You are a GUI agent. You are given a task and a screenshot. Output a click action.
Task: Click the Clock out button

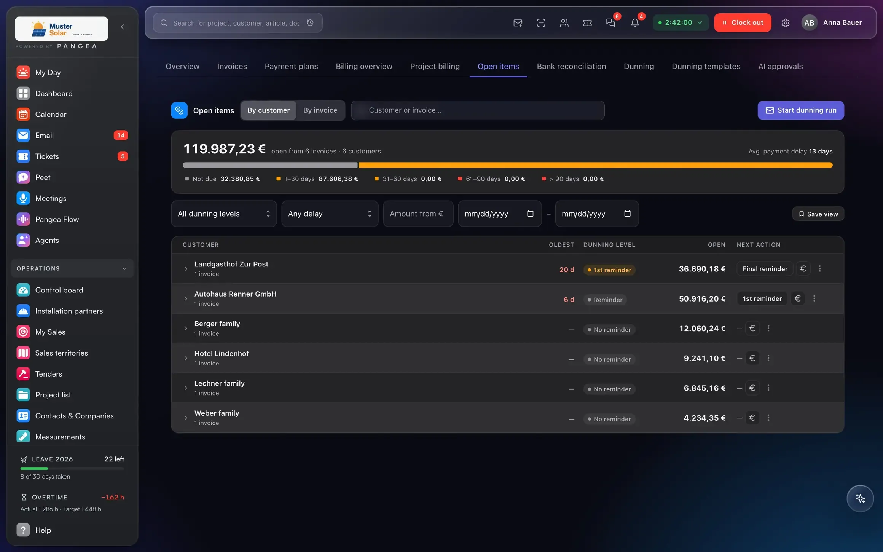coord(743,23)
